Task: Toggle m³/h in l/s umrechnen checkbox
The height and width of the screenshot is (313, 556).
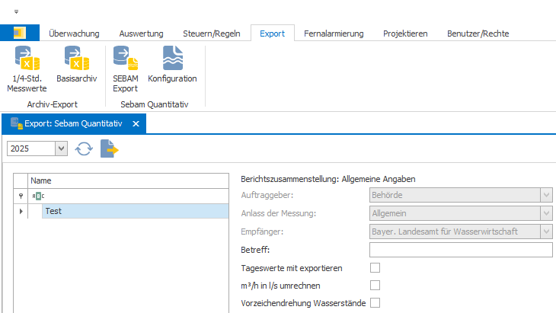Action: 375,285
